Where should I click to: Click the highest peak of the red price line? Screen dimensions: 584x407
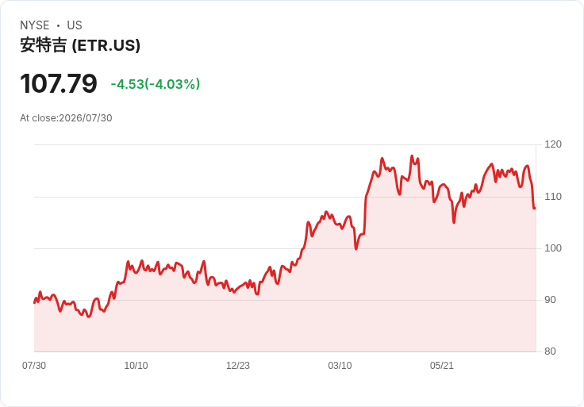[412, 156]
